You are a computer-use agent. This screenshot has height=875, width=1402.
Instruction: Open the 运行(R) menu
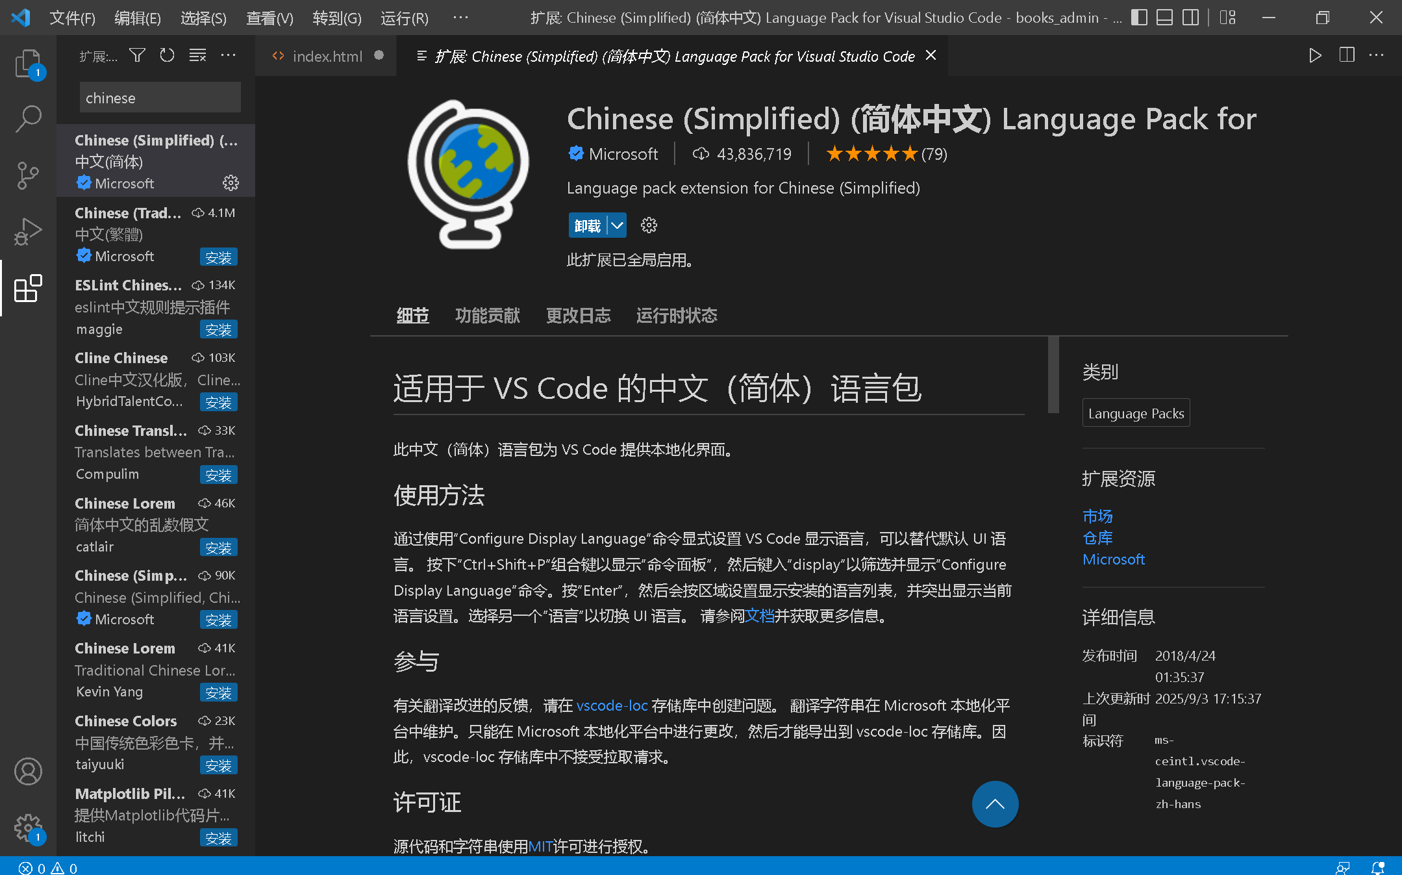pos(404,18)
